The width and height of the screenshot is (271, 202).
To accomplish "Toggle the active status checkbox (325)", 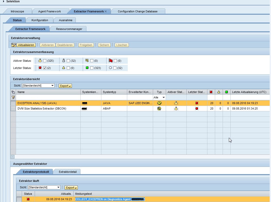I will [45, 61].
